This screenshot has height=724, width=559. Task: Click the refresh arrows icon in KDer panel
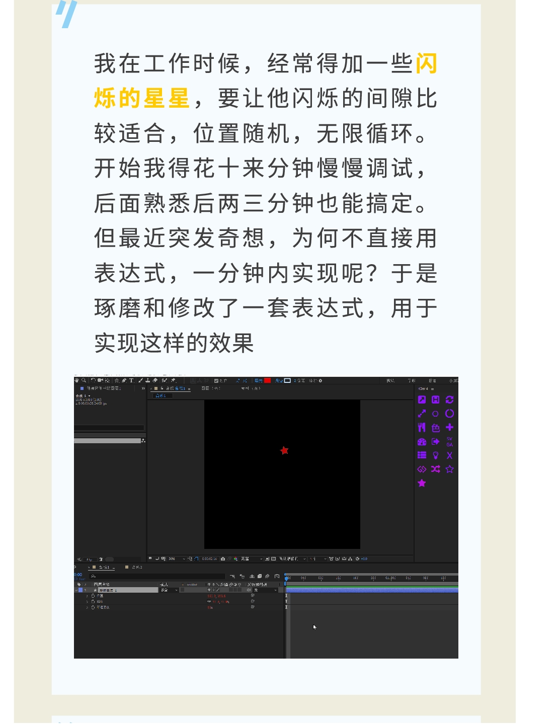pyautogui.click(x=450, y=399)
